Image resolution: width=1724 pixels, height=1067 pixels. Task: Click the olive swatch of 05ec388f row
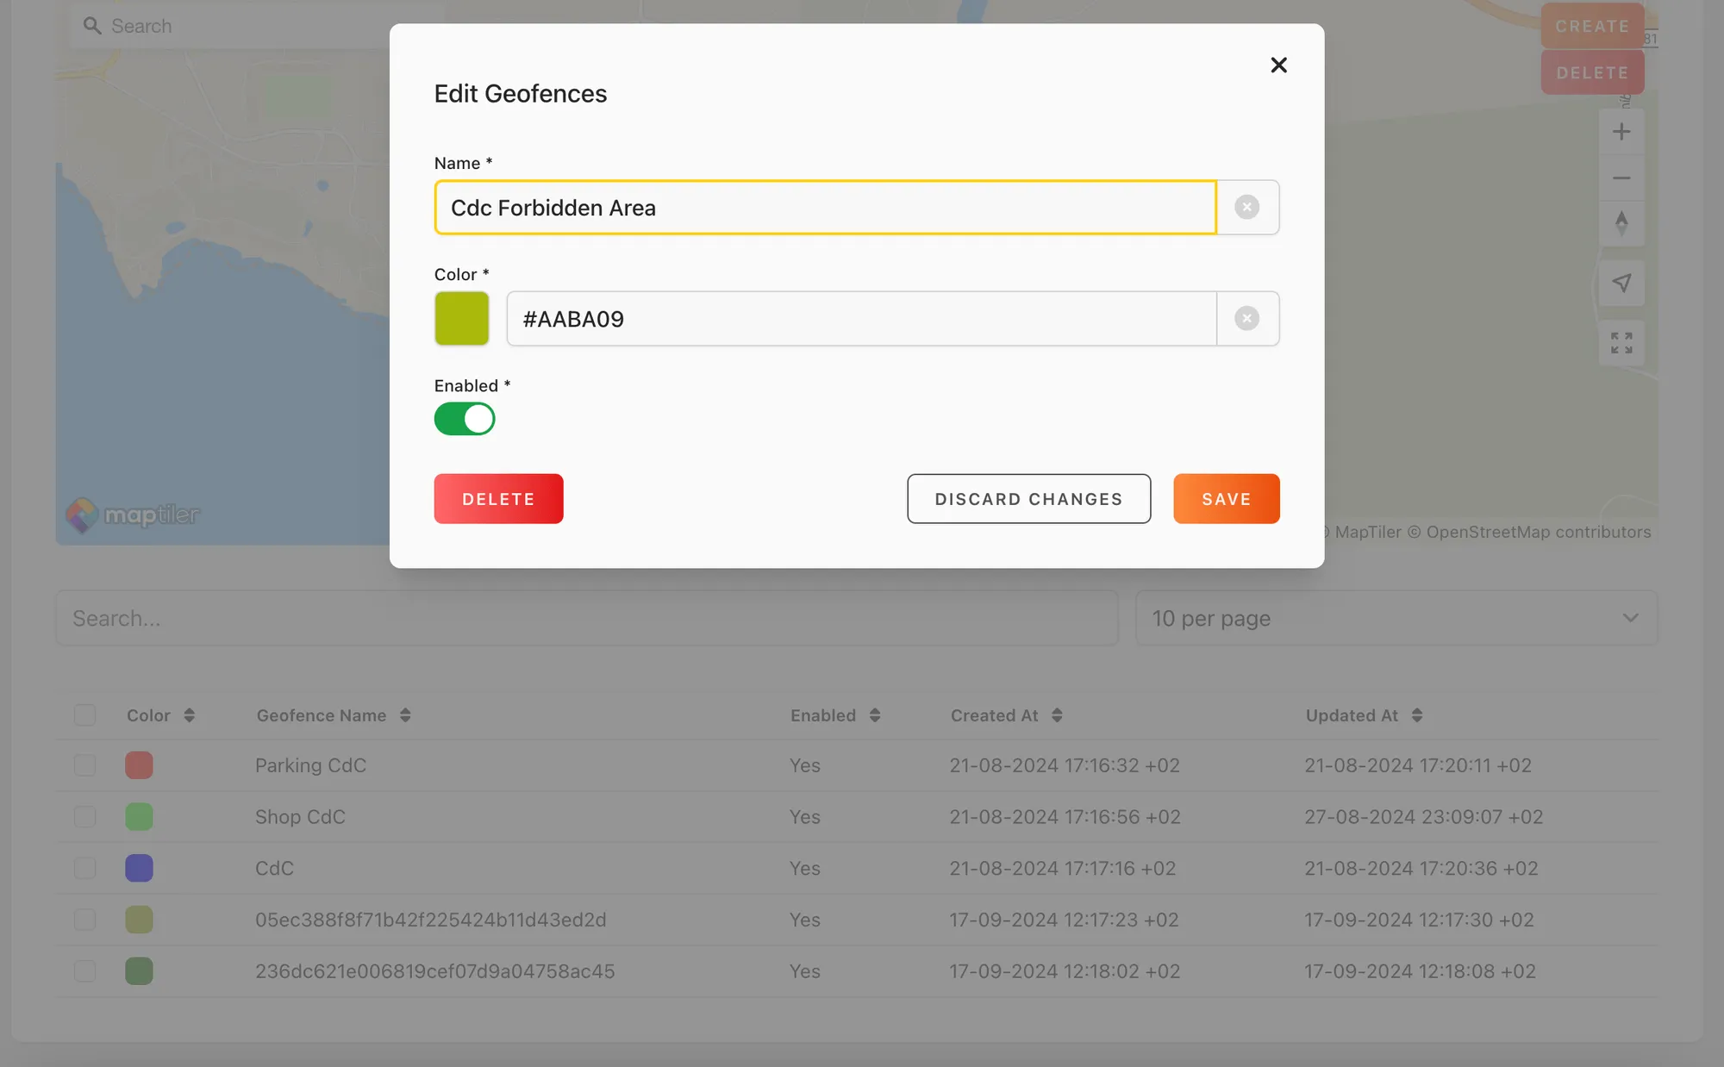[x=139, y=920]
